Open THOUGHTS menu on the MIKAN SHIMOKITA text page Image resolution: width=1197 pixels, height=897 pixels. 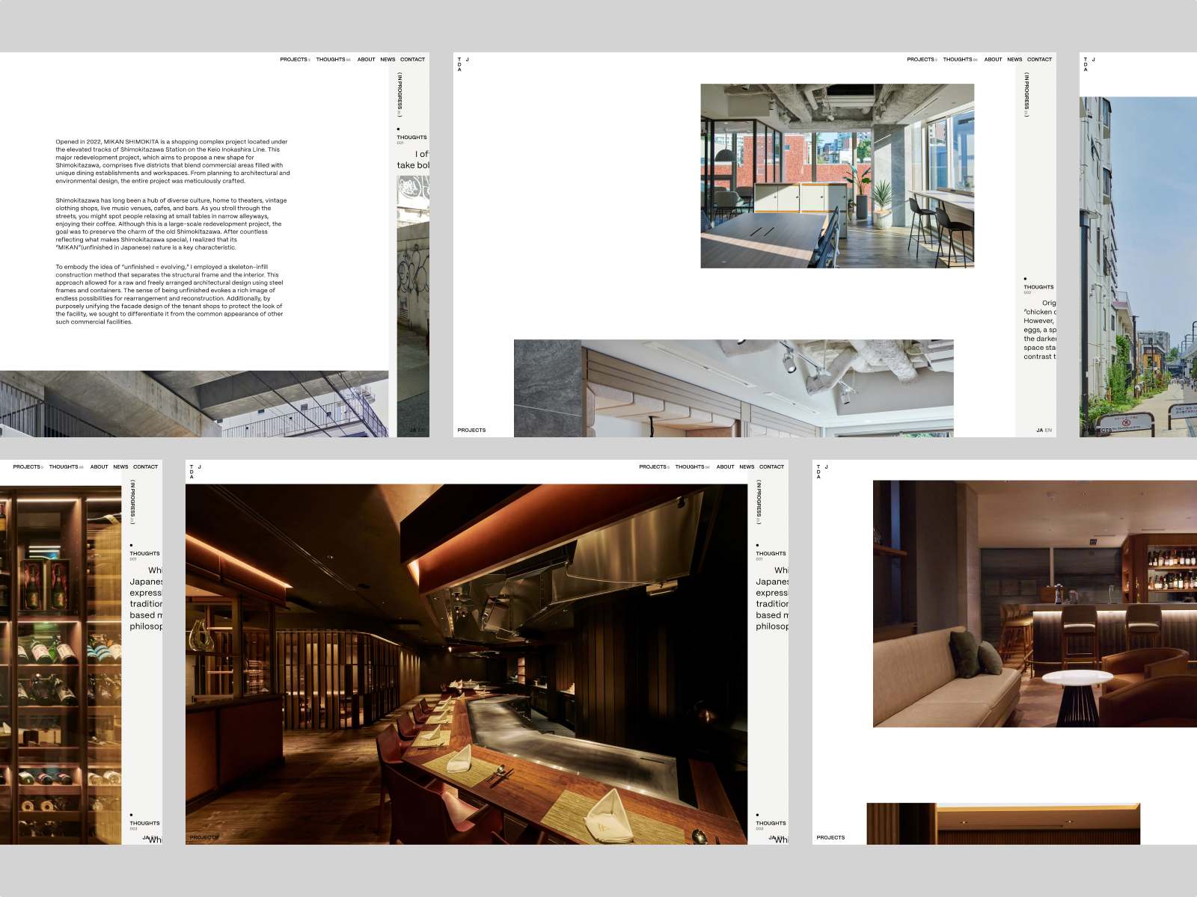click(x=333, y=60)
